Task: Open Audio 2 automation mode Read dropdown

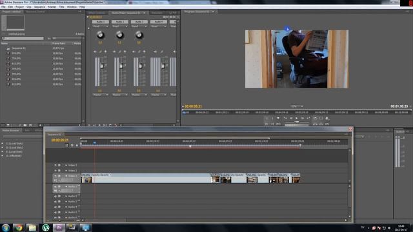Action: click(x=119, y=26)
